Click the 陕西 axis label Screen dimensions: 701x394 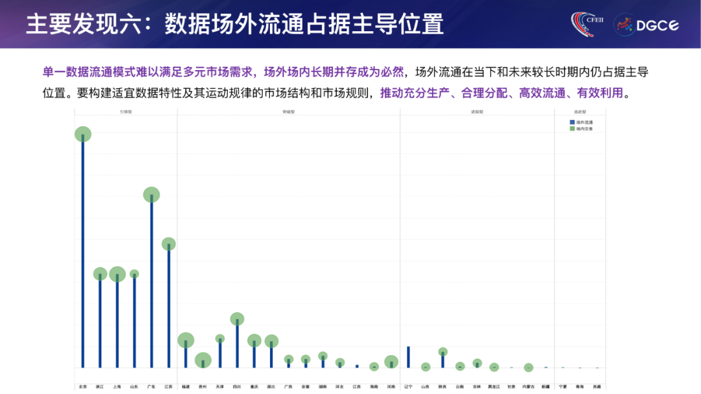[x=443, y=387]
